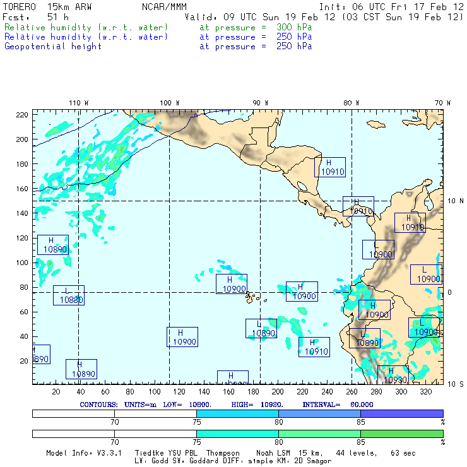Click the H 10900 marker west of Galapagos

(232, 284)
